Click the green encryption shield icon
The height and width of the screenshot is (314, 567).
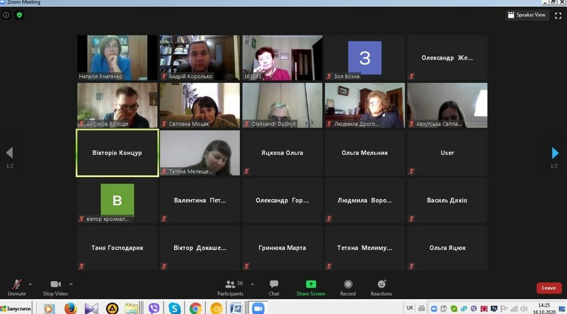[19, 15]
